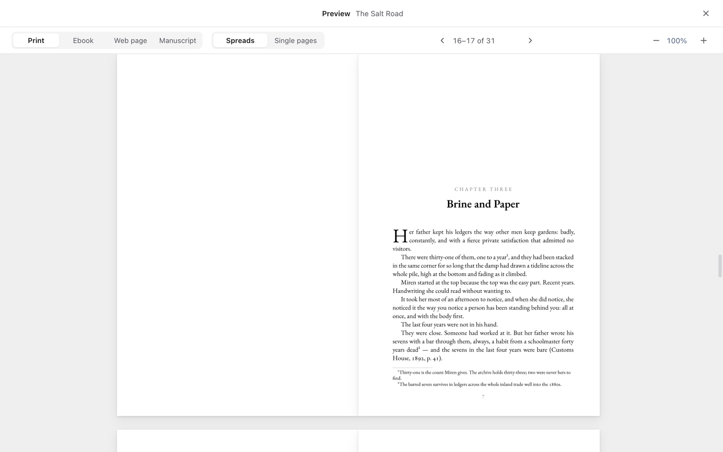The height and width of the screenshot is (452, 723).
Task: Click the 16–17 of 31 page indicator
Action: 474,41
